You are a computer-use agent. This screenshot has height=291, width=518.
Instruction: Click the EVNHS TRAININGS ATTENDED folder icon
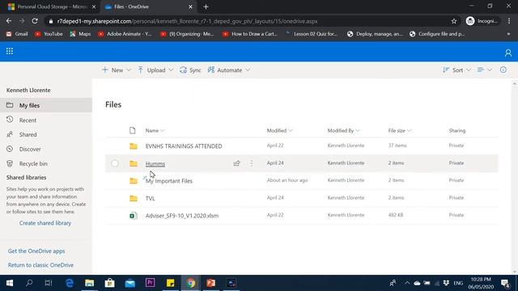[134, 145]
